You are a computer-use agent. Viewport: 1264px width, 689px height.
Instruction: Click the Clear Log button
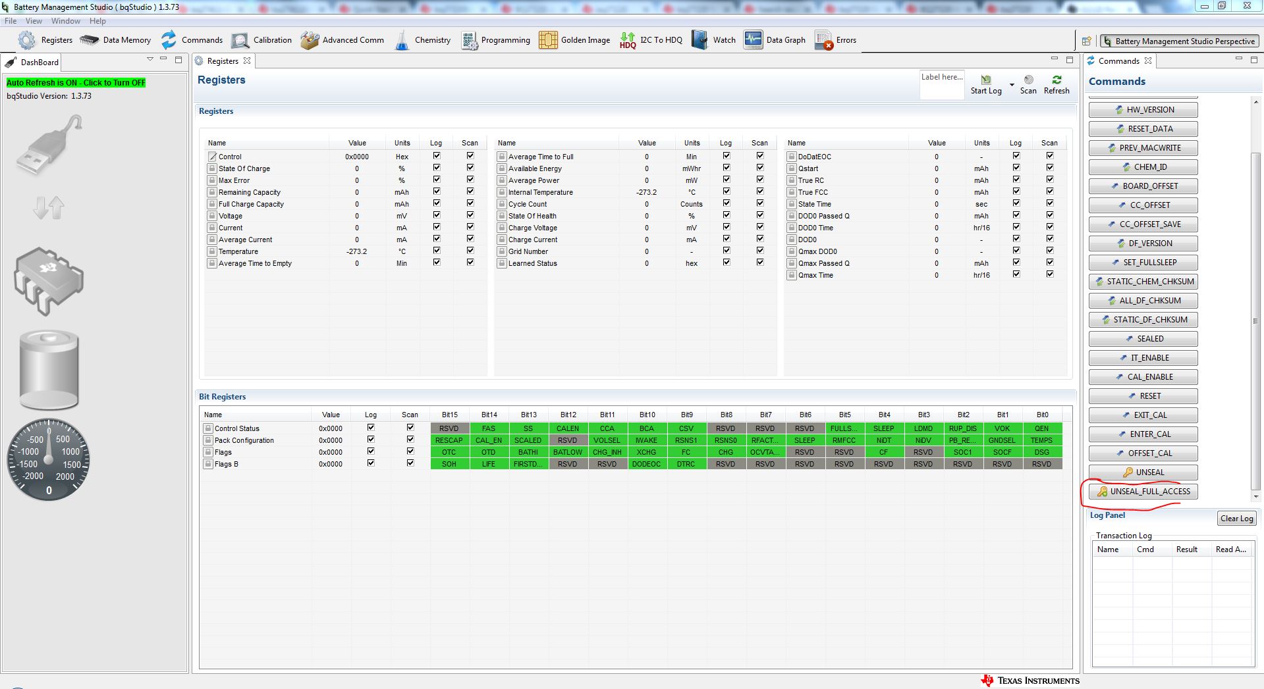pos(1236,519)
